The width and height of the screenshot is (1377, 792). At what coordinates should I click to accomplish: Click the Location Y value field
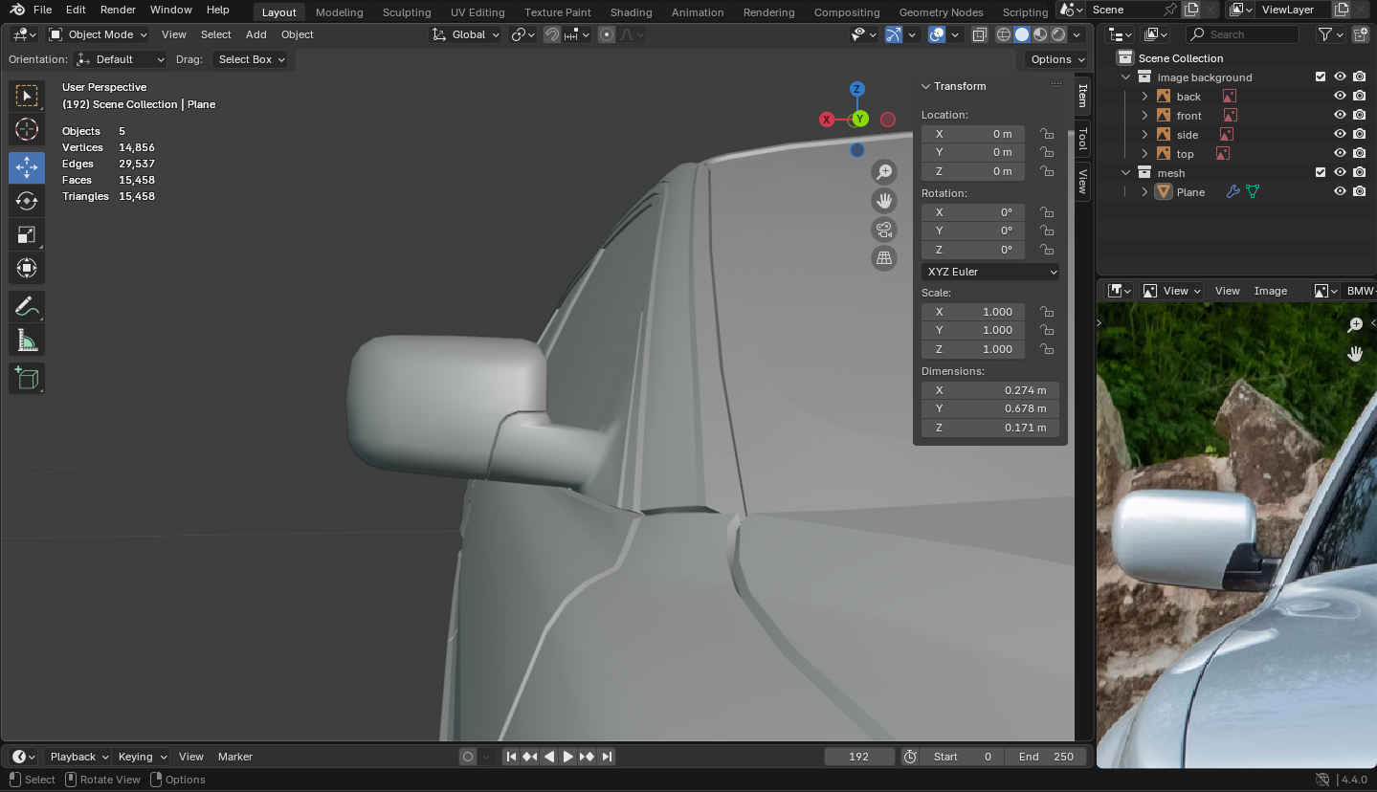973,152
